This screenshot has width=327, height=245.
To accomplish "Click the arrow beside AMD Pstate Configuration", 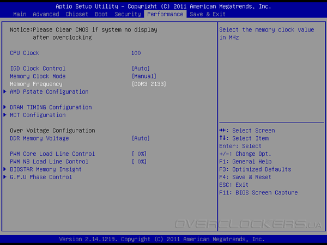I will point(5,91).
